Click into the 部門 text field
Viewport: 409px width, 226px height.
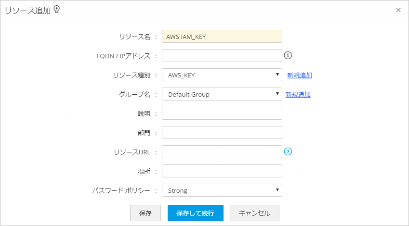coord(222,133)
